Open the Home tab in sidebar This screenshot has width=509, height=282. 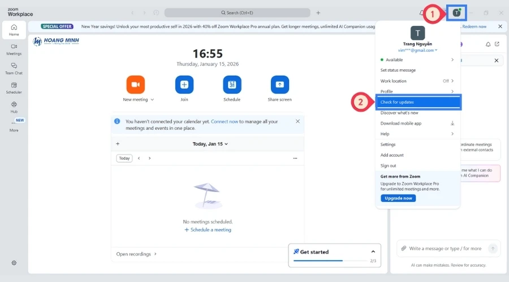pyautogui.click(x=14, y=30)
